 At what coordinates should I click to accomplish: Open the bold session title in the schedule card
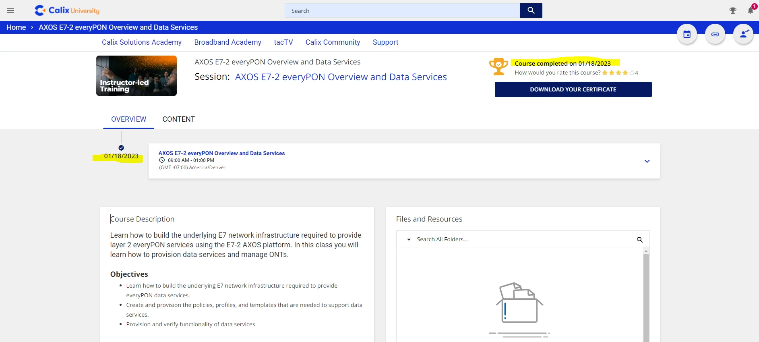[221, 153]
